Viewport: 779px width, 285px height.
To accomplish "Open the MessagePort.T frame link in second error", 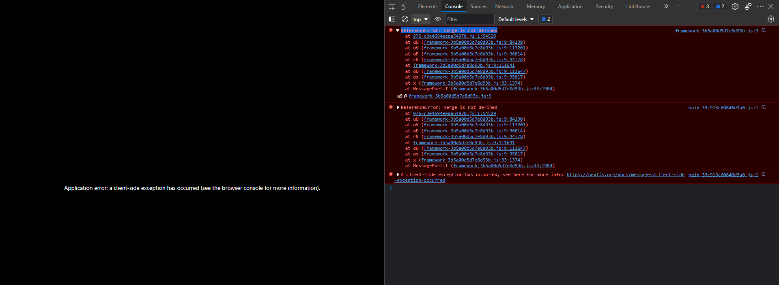I will (503, 166).
